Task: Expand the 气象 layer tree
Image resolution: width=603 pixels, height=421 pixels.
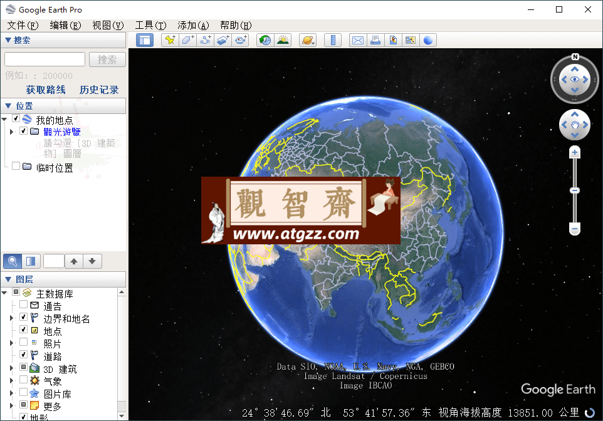Action: click(11, 381)
